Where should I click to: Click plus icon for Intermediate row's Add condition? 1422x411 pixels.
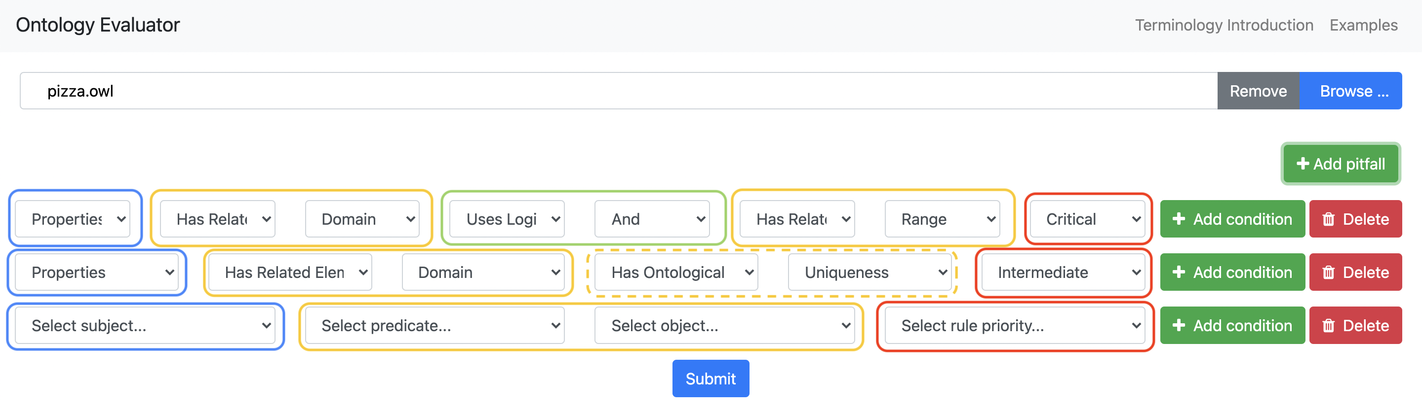(1179, 272)
